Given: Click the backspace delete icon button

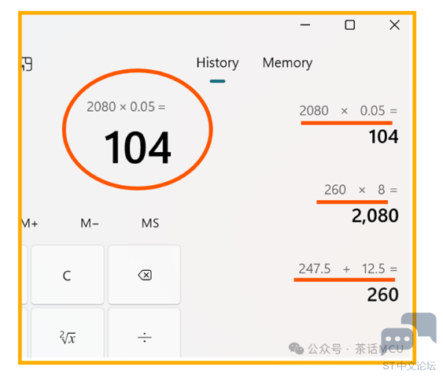Looking at the screenshot, I should coord(144,275).
